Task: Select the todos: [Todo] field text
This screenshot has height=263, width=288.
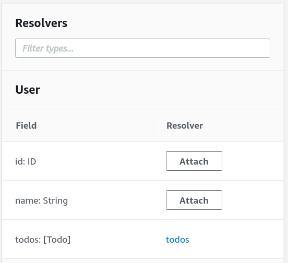Action: [43, 240]
